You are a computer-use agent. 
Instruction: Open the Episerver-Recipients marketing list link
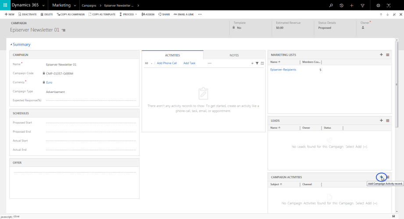pyautogui.click(x=283, y=70)
